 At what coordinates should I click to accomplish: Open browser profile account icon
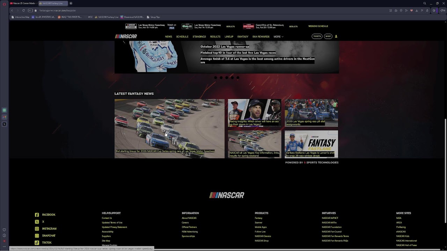tap(427, 10)
